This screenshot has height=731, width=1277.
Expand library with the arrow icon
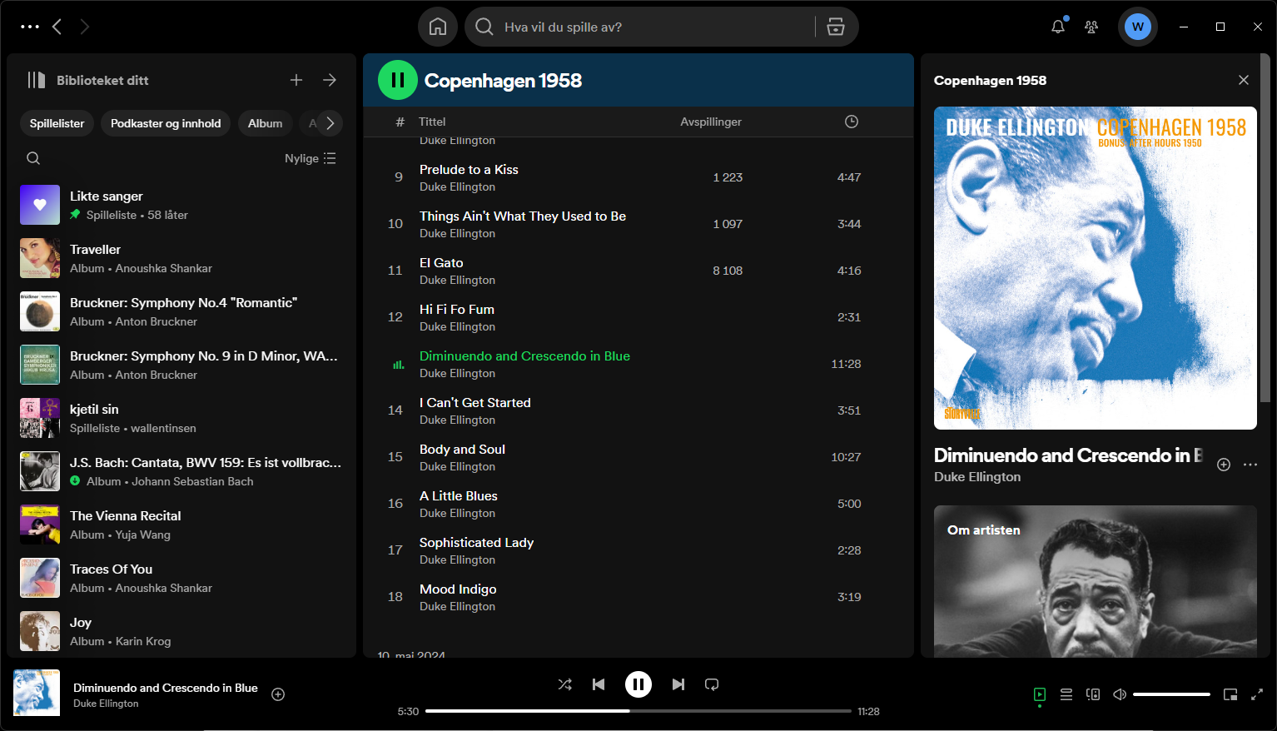330,80
